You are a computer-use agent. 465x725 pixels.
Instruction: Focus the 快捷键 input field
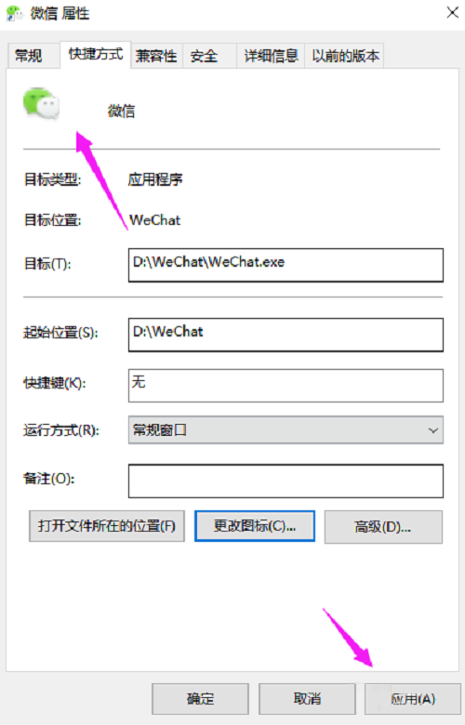point(286,385)
